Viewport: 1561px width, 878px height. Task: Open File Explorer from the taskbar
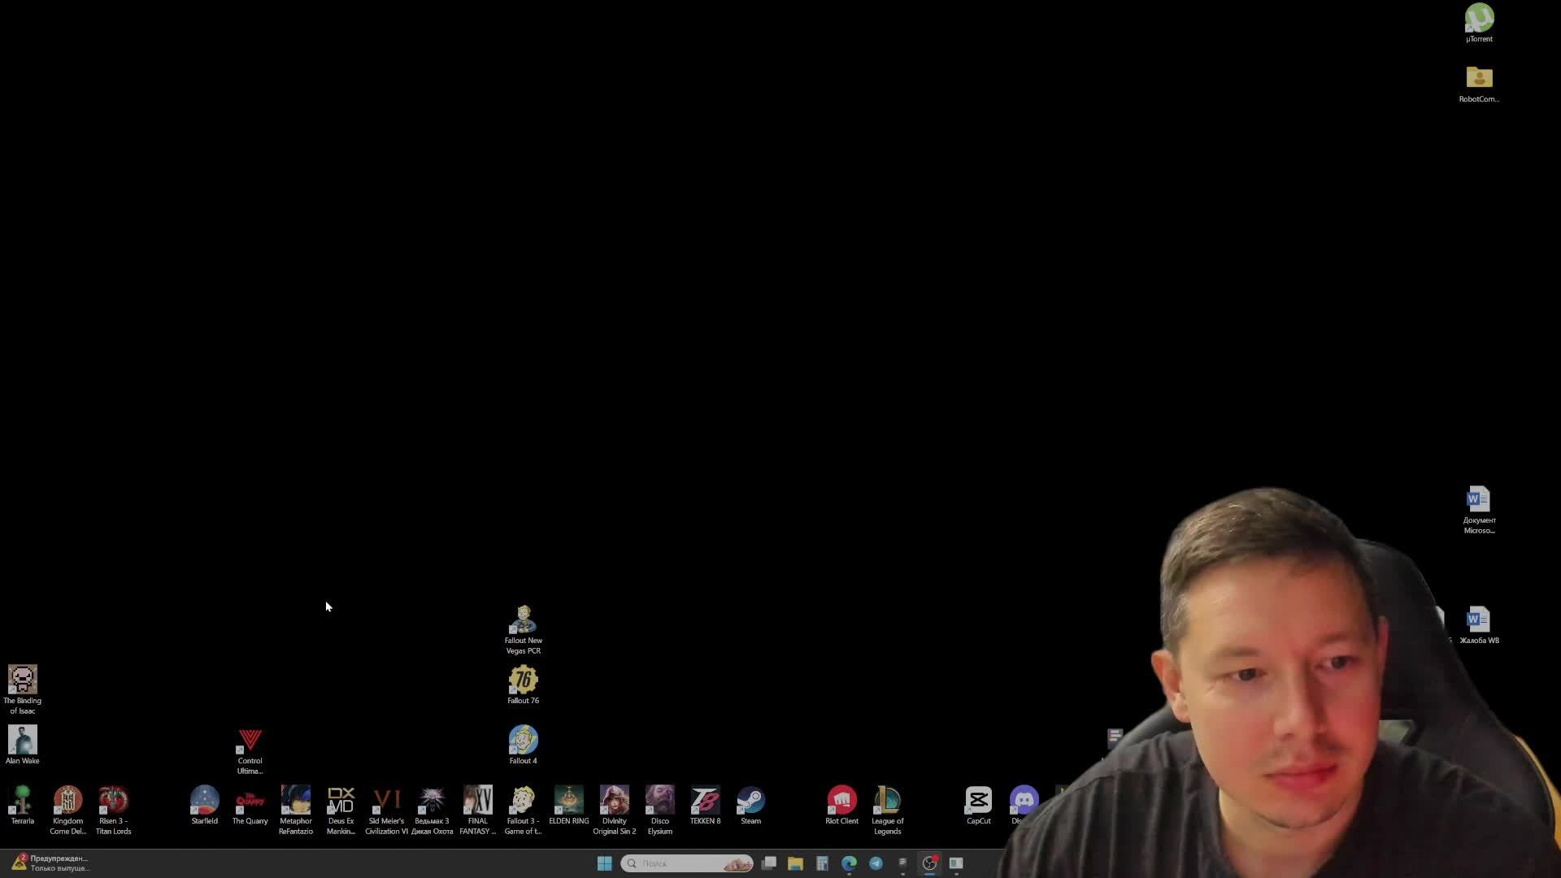click(x=795, y=863)
